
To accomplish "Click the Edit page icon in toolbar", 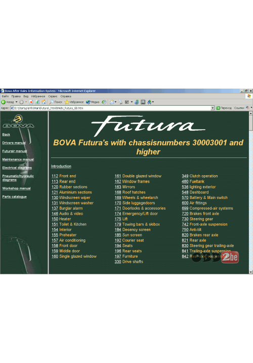I will [127, 102].
